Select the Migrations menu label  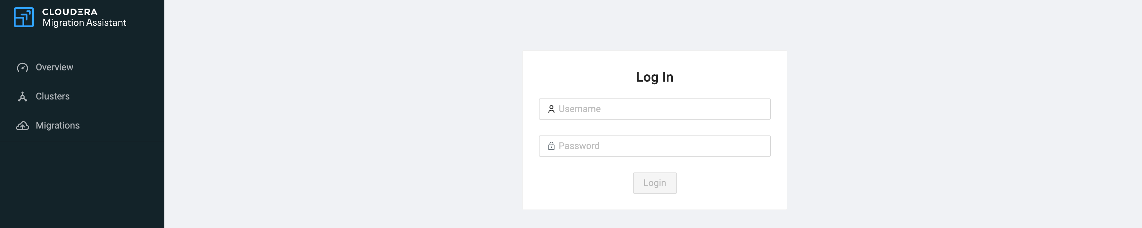coord(58,126)
